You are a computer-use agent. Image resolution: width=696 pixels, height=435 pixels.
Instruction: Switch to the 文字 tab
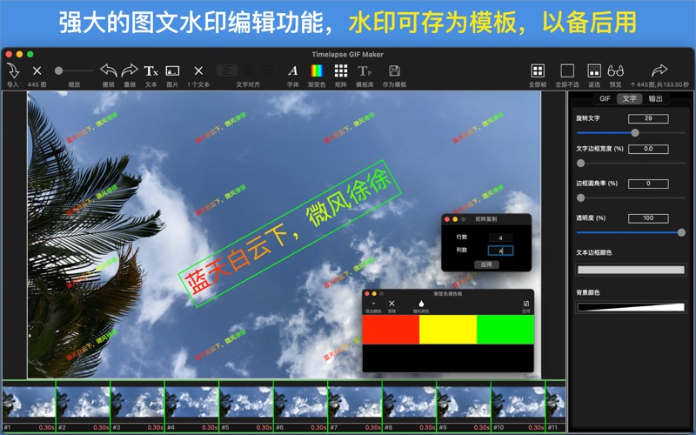pos(629,98)
